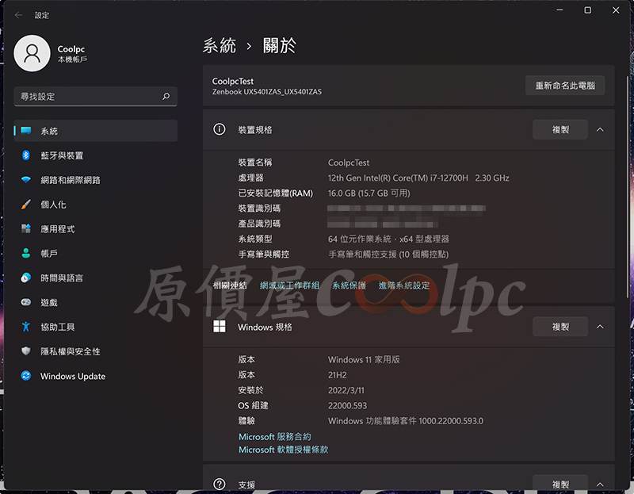
Task: Select 網路和網際網路 in the sidebar
Action: point(95,180)
